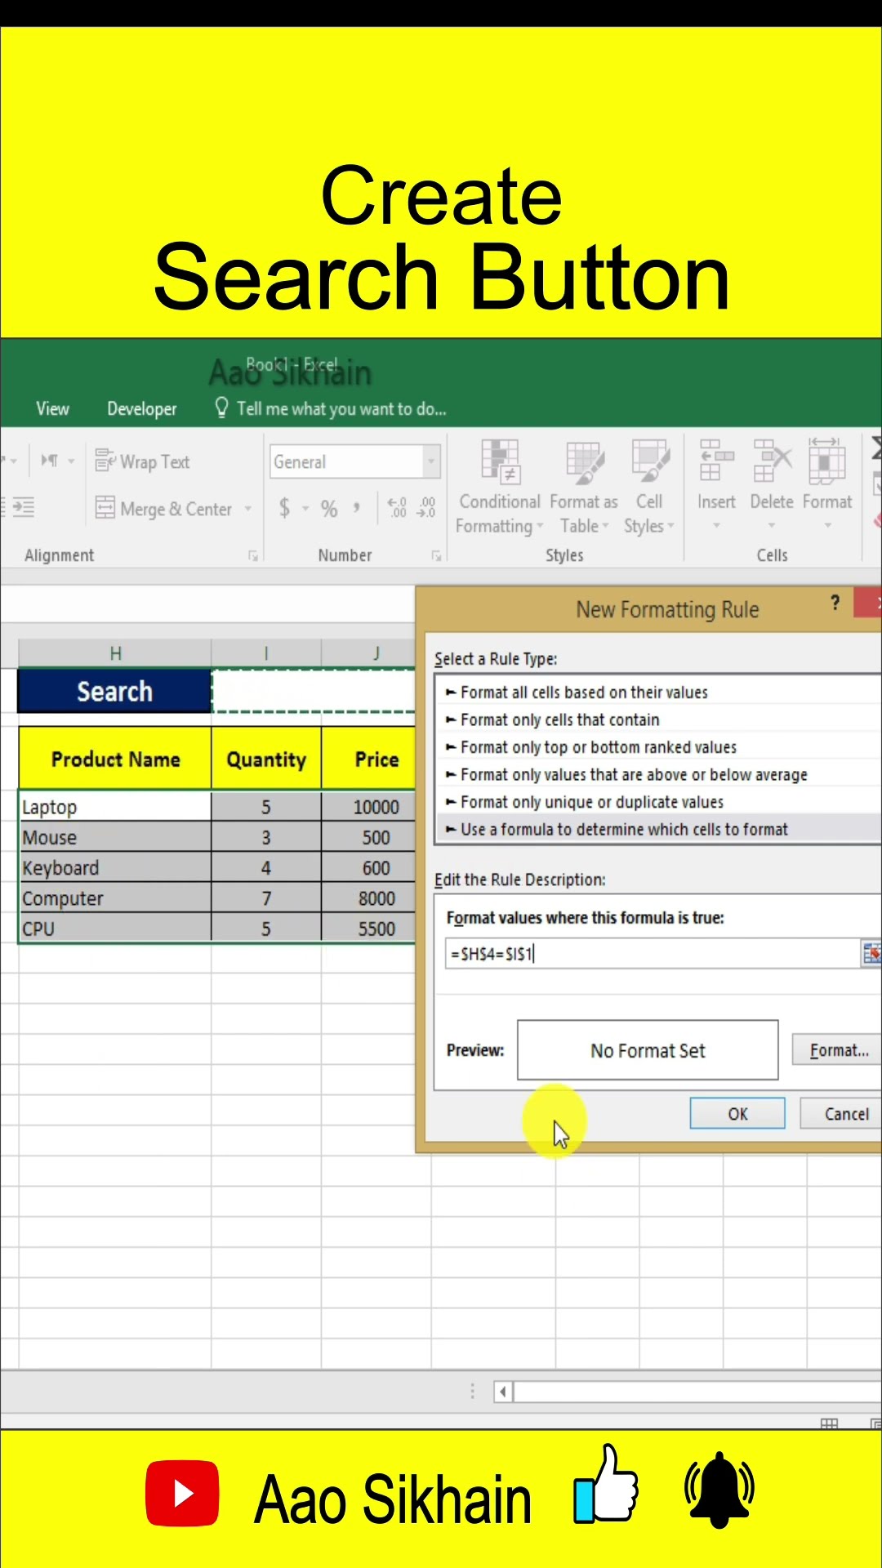The width and height of the screenshot is (882, 1568).
Task: Click the increase indent icon
Action: tap(23, 507)
